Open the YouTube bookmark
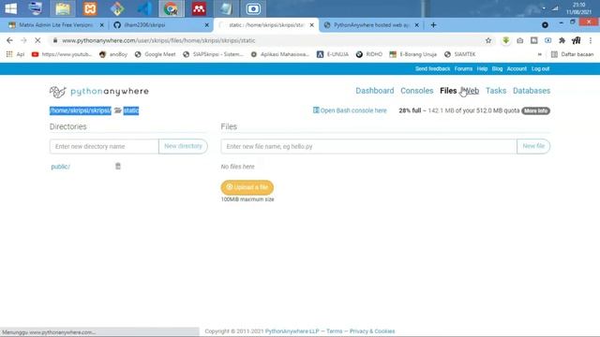 pyautogui.click(x=62, y=54)
